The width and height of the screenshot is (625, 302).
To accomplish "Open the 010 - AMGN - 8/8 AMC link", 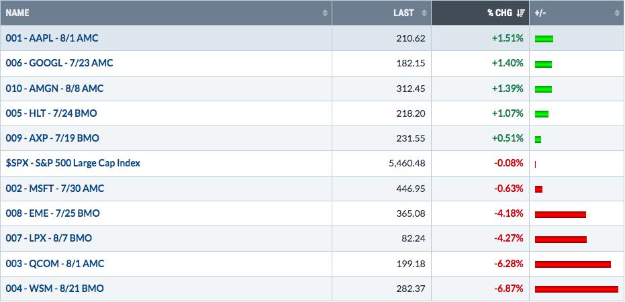I will [54, 89].
